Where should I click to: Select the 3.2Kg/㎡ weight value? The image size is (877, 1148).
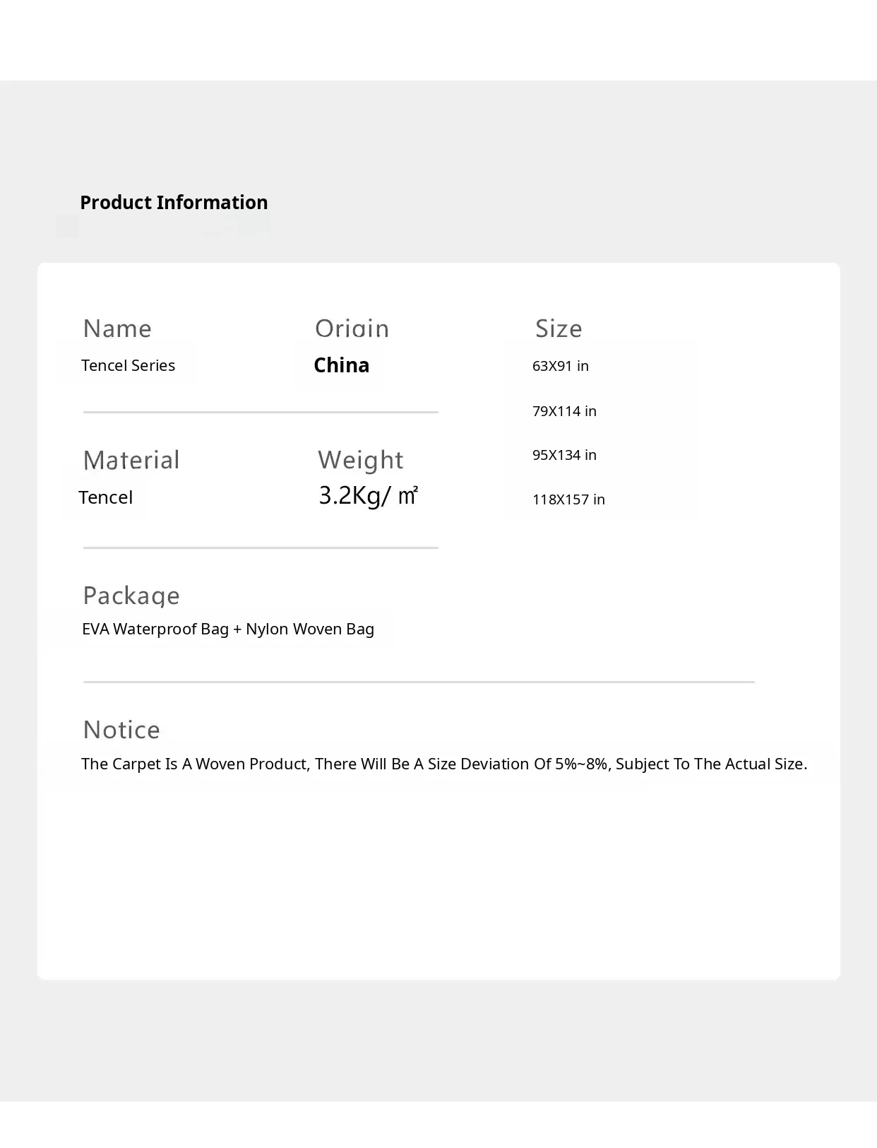(368, 496)
